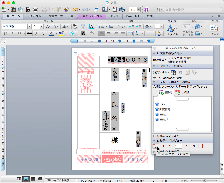Image resolution: width=224 pixels, height=183 pixels.
Task: Open the Help purple question icon
Action: click(147, 10)
